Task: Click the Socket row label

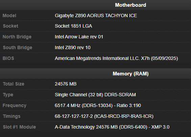Action: click(x=10, y=26)
